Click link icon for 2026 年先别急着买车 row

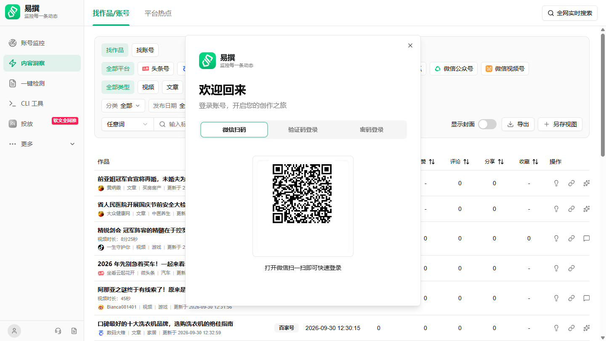571,268
